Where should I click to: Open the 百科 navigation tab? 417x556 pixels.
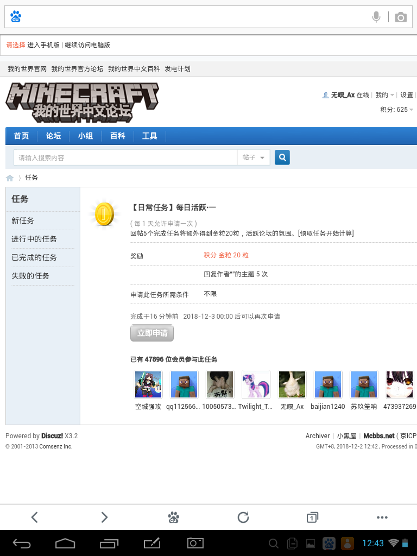click(118, 136)
